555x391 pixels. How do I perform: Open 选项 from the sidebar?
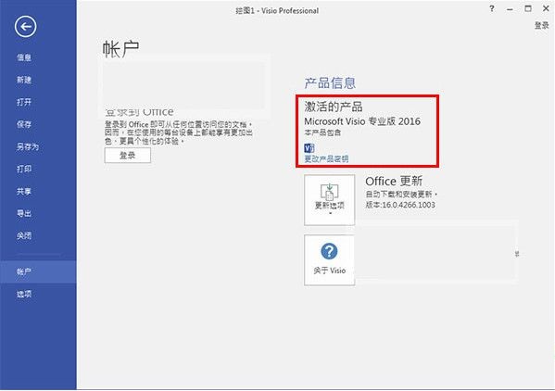(x=24, y=294)
